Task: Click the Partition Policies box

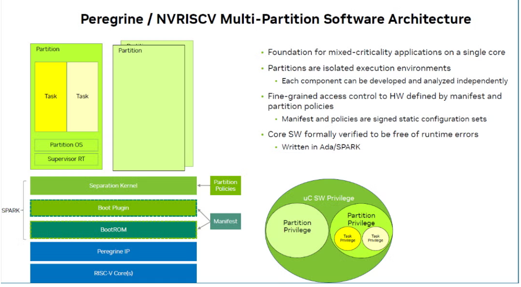Action: [x=225, y=185]
